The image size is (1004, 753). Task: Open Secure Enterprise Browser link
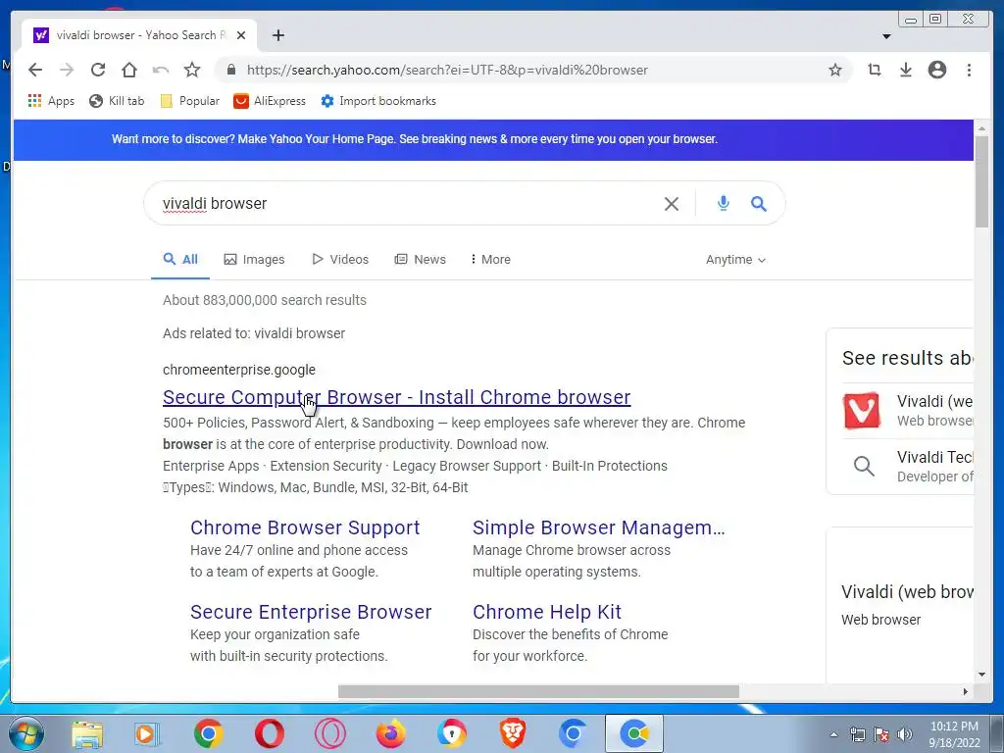click(311, 612)
